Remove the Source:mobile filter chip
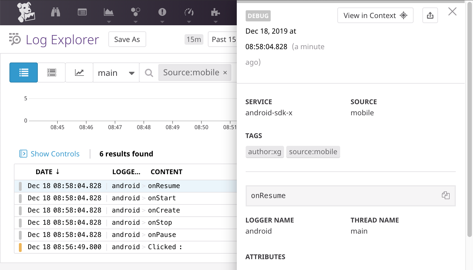The height and width of the screenshot is (270, 473). click(x=225, y=72)
